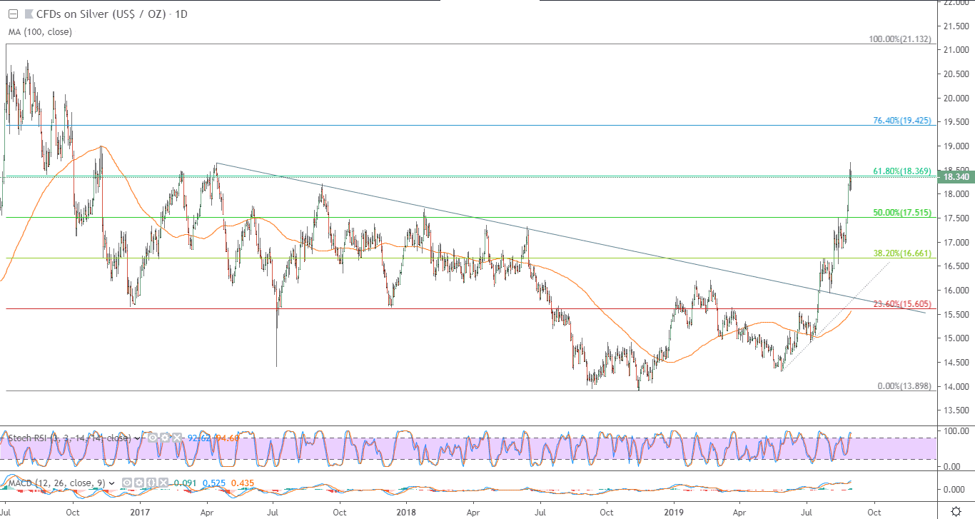The height and width of the screenshot is (519, 975).
Task: Click the current price label 18.340
Action: [955, 176]
